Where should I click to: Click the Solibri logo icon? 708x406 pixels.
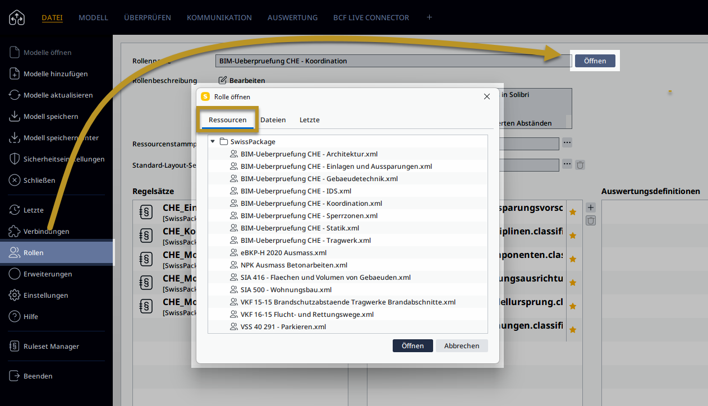tap(17, 17)
